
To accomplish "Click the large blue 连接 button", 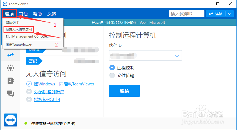I will [124, 91].
